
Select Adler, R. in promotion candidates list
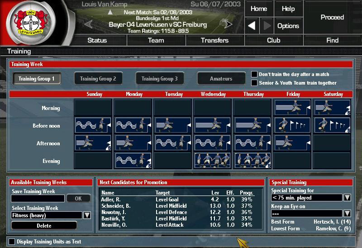pos(111,200)
